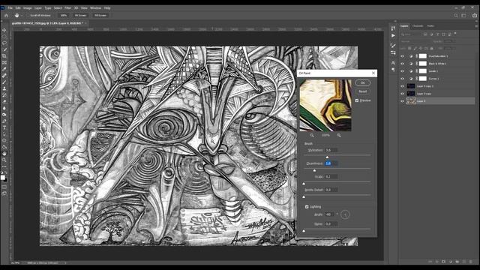Viewport: 480px width, 270px height.
Task: Open the Filter menu
Action: point(67,8)
